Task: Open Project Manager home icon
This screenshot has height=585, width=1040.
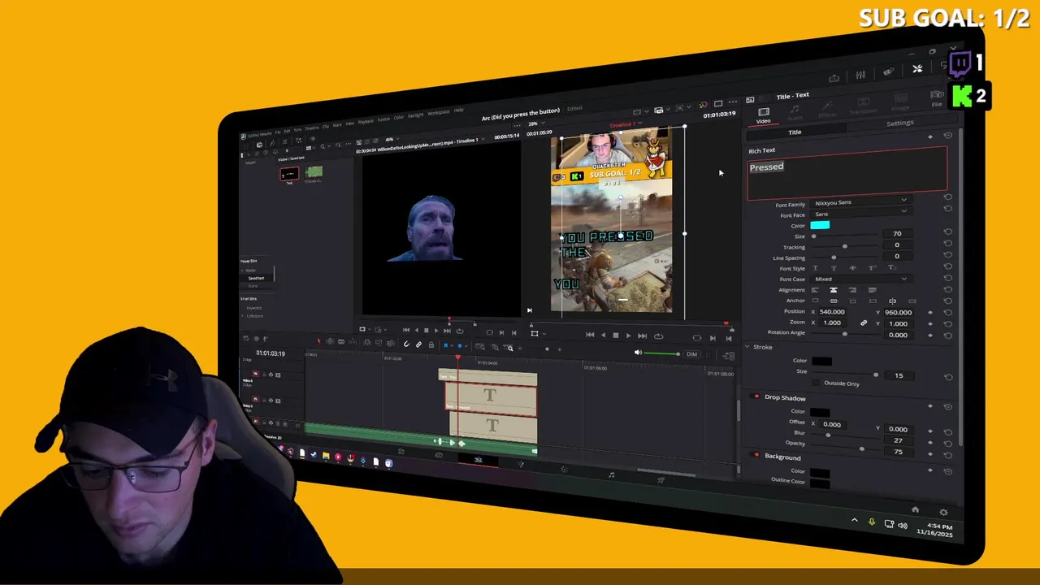Action: tap(915, 509)
